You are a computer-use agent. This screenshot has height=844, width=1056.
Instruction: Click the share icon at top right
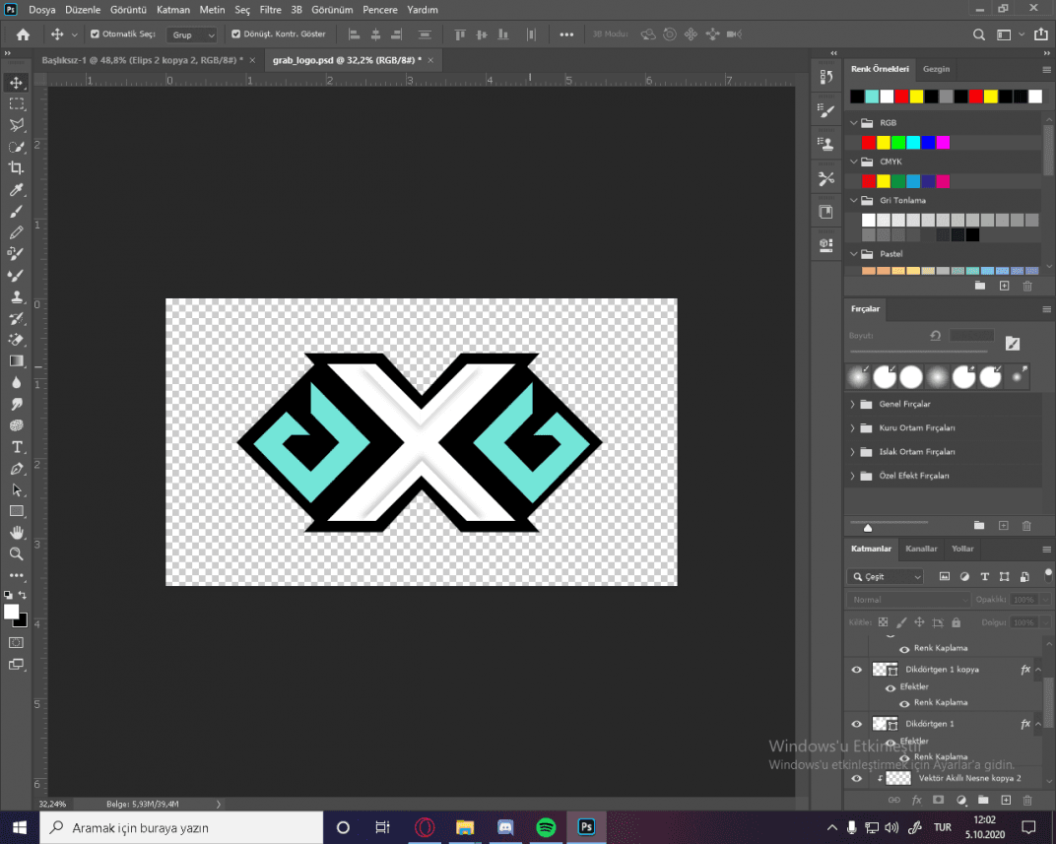[1040, 34]
